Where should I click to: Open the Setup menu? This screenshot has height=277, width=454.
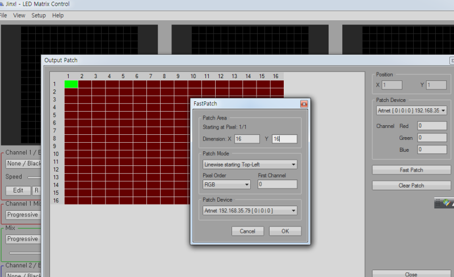pyautogui.click(x=39, y=15)
